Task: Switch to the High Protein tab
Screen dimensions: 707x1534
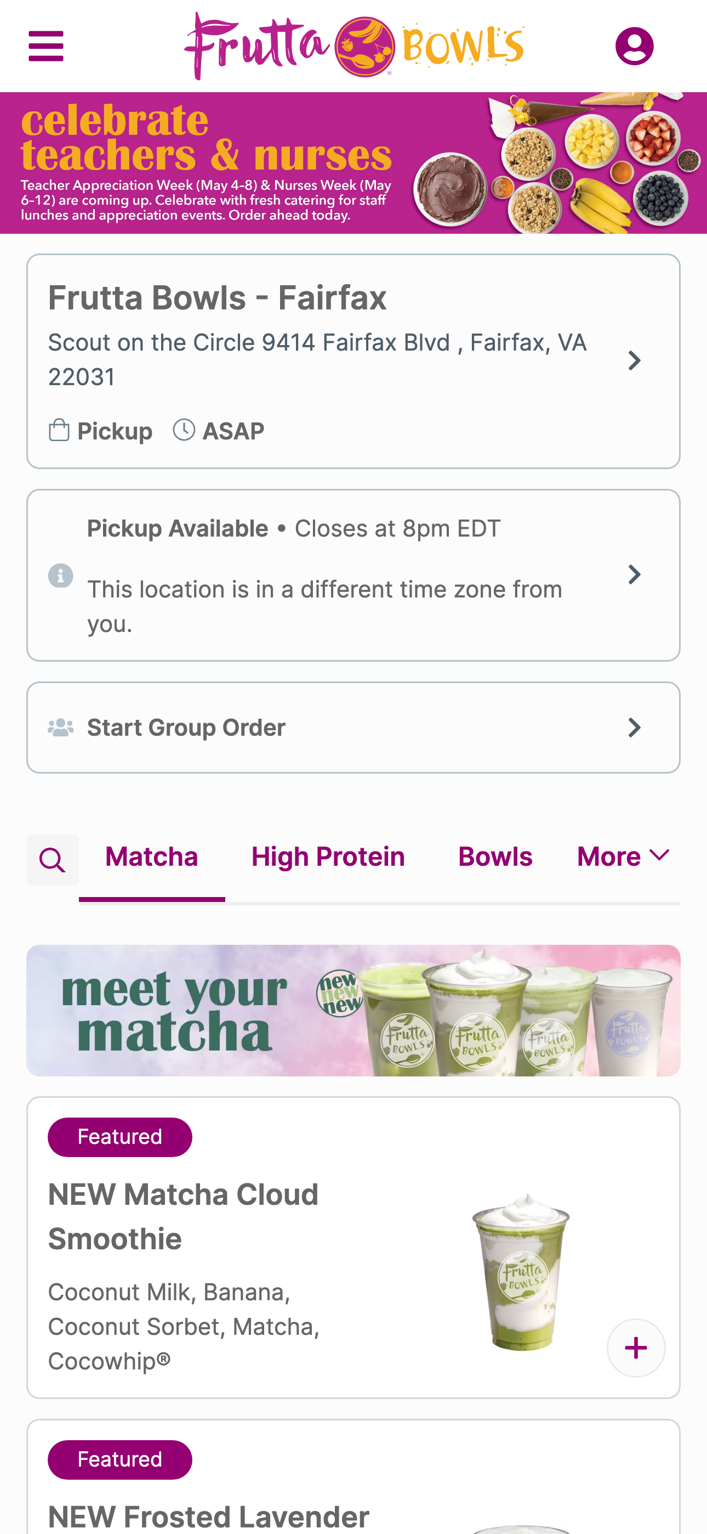Action: point(328,857)
